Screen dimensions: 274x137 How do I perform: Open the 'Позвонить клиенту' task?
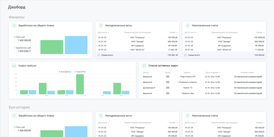click(187, 82)
